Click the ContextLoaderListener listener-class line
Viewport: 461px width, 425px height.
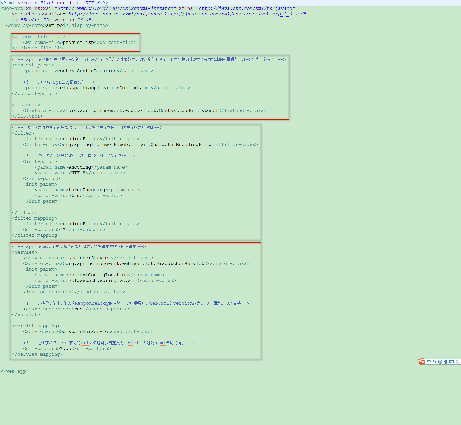[145, 111]
